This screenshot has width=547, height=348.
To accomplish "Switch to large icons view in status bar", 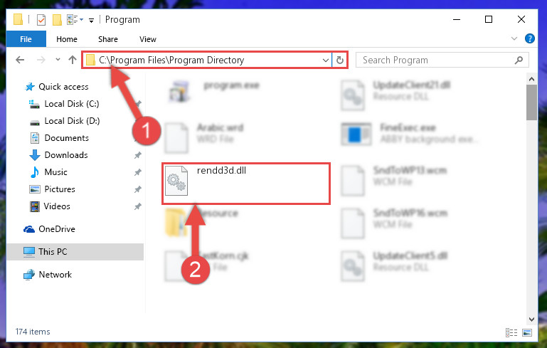I will tap(527, 332).
